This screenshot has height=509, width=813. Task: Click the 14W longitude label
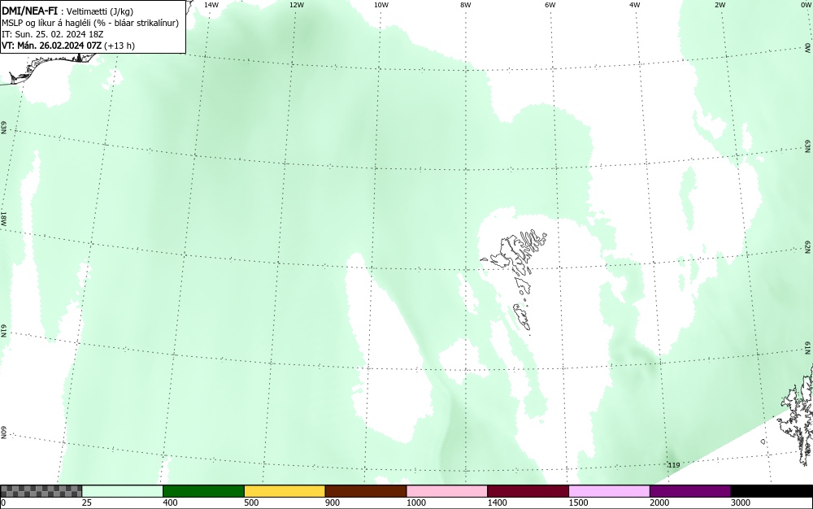click(211, 5)
